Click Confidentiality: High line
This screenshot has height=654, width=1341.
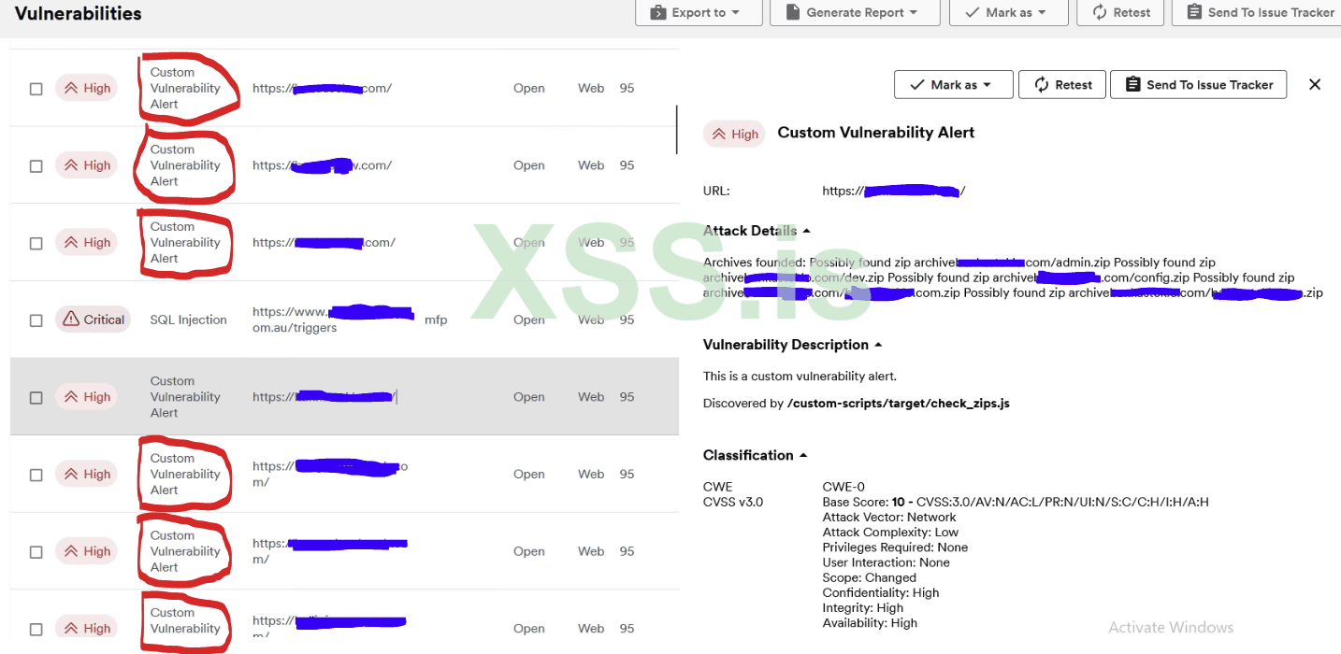(881, 592)
